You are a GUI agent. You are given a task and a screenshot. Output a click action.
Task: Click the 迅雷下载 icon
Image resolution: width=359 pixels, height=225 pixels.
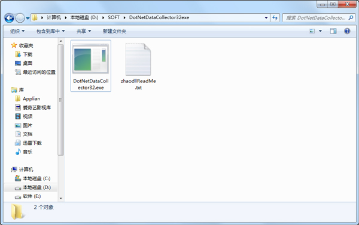(x=18, y=143)
